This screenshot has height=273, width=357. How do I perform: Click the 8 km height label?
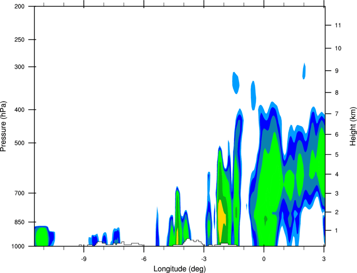[336, 93]
